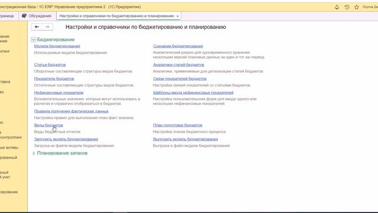The image size is (378, 213).
Task: Click the text Выгрузка в файл модели бюджетирования
Action: tap(191, 146)
